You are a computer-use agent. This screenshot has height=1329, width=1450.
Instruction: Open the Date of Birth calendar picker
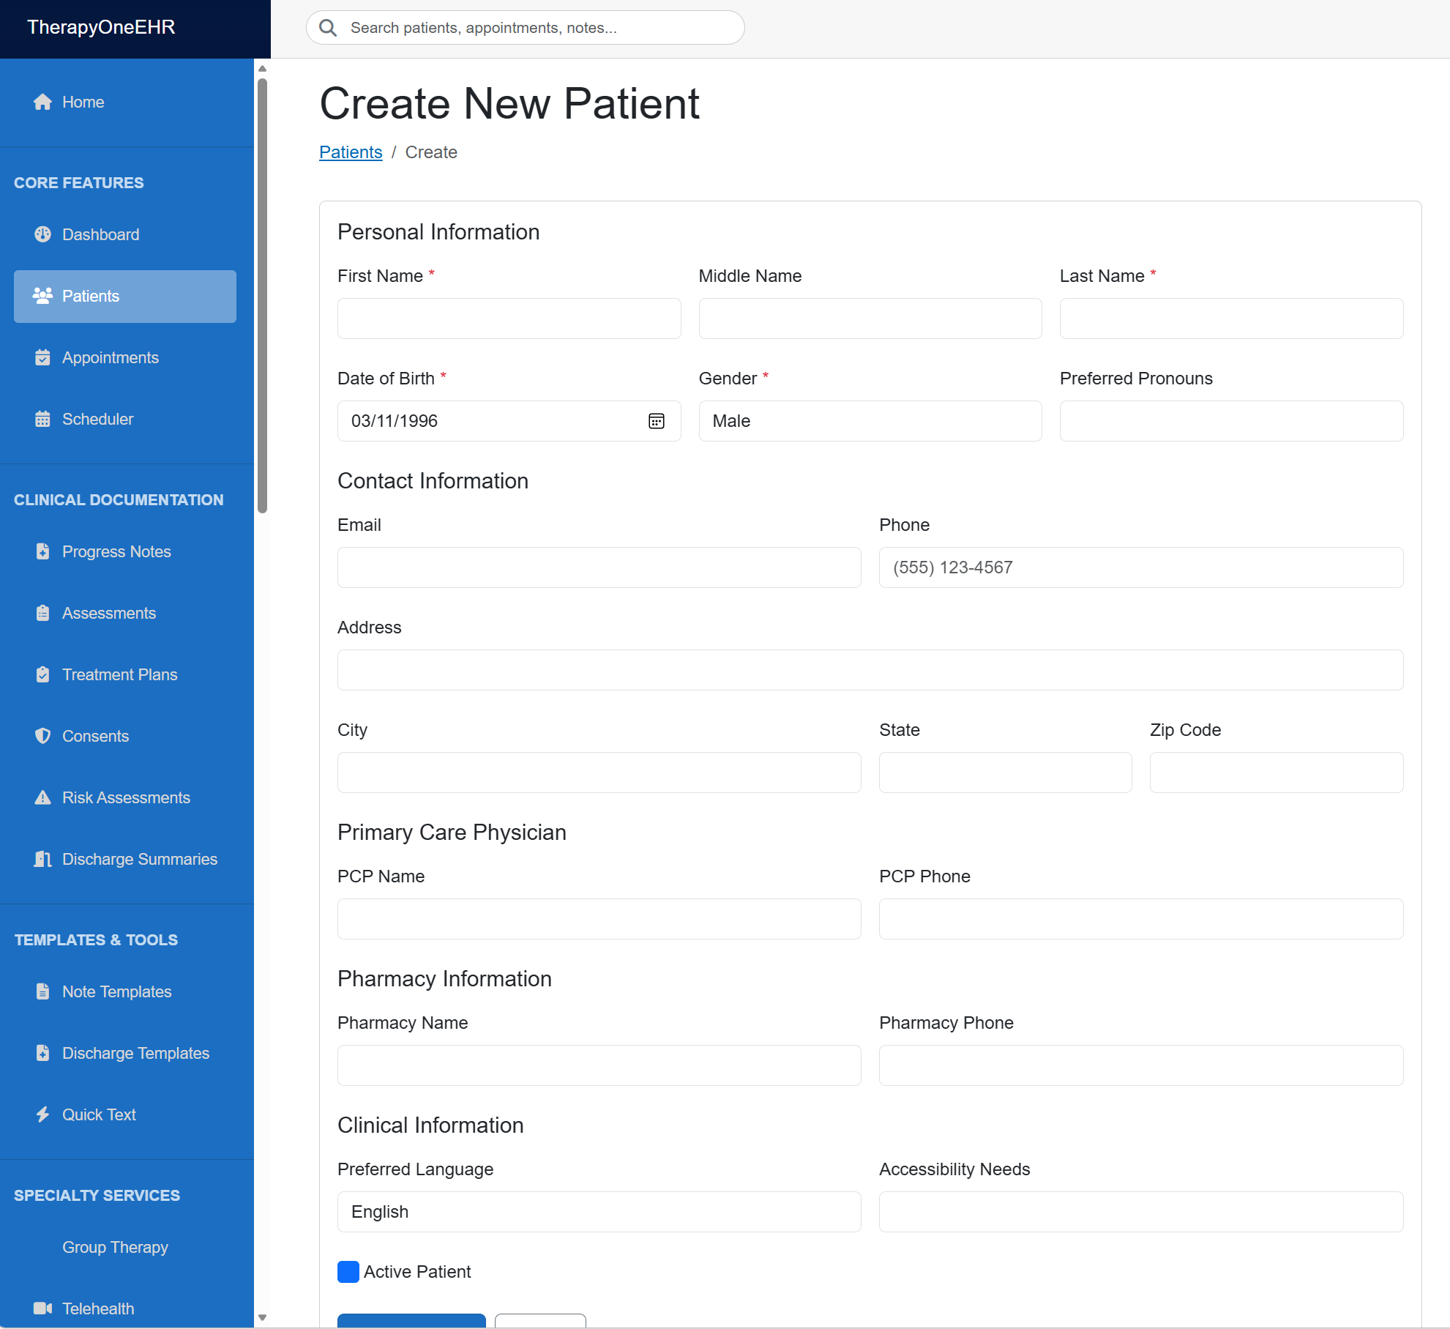tap(657, 420)
